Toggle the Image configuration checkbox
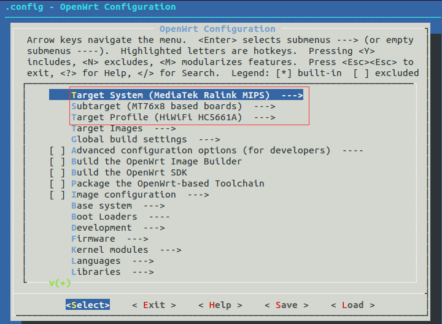The width and height of the screenshot is (442, 324). (57, 195)
